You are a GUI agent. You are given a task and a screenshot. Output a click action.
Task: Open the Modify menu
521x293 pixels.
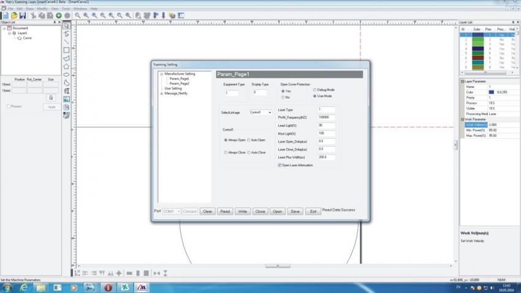42,9
